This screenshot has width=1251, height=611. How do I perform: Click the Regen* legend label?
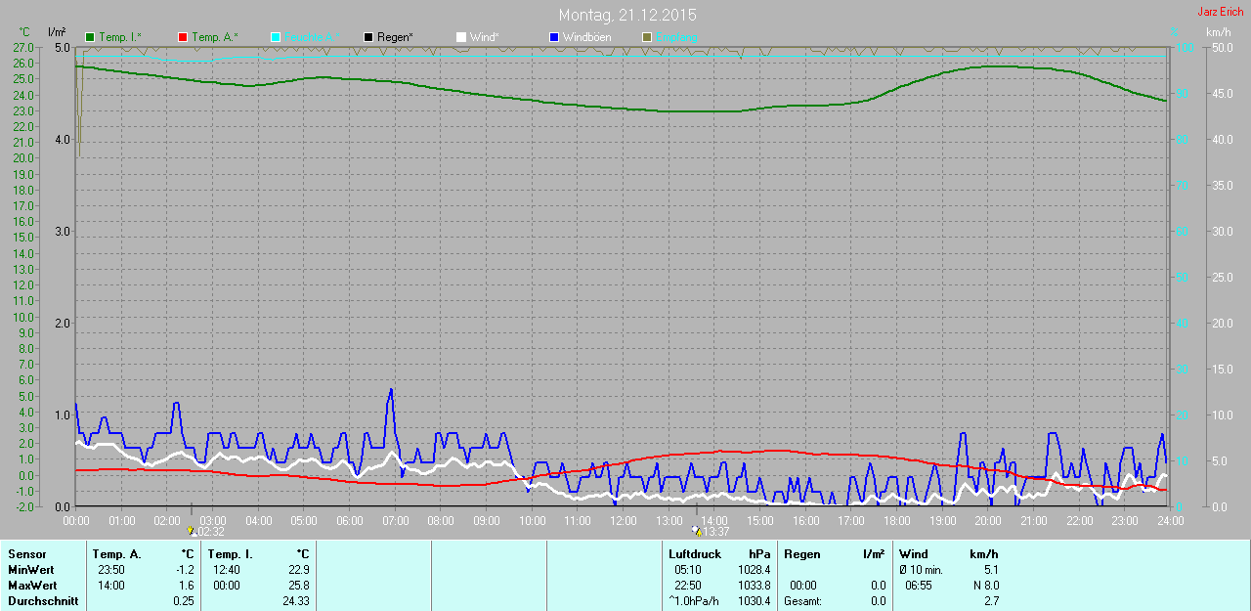coord(395,37)
